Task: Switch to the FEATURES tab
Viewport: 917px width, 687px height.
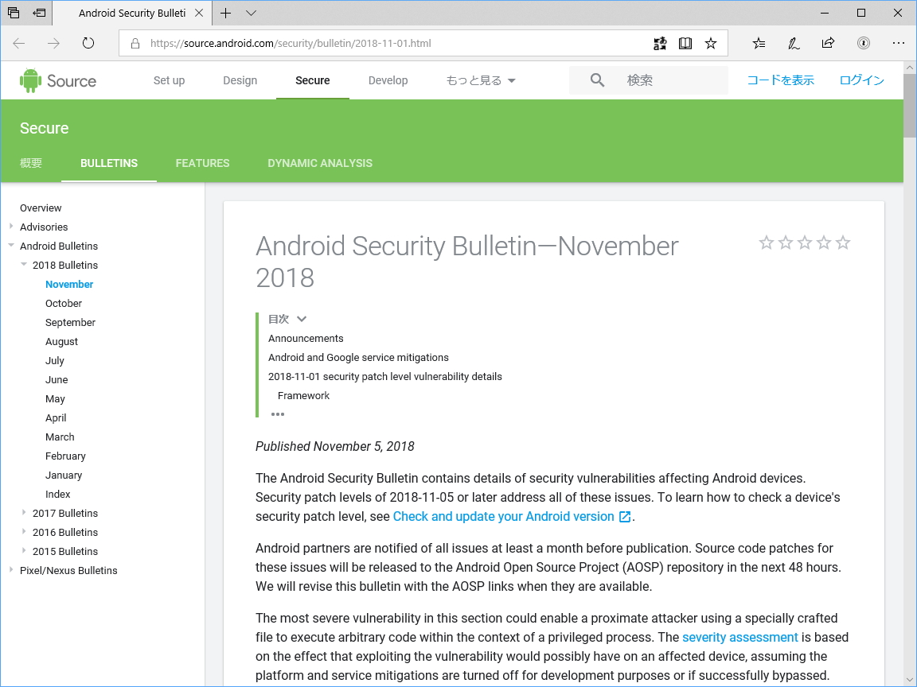Action: (x=202, y=163)
